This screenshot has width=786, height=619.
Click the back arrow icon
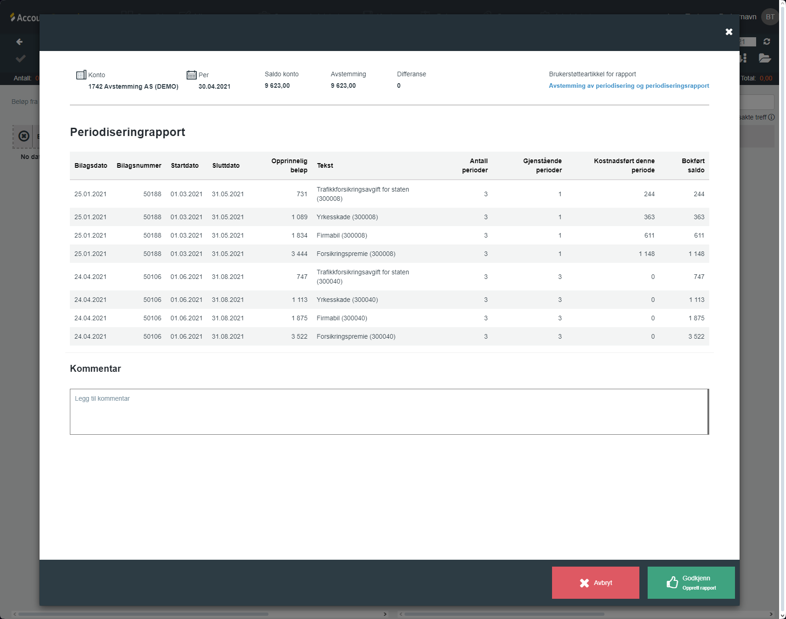tap(19, 42)
